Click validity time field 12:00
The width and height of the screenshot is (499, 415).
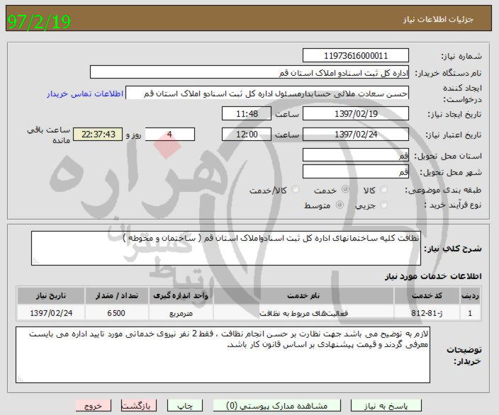click(x=247, y=134)
